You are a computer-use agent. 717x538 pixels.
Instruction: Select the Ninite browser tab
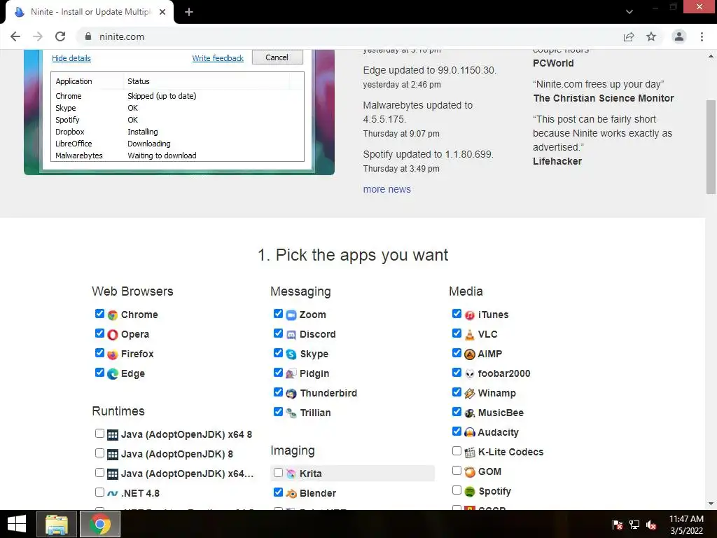pyautogui.click(x=90, y=12)
